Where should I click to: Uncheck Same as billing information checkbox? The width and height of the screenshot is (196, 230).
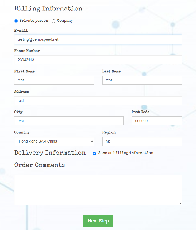[94, 153]
